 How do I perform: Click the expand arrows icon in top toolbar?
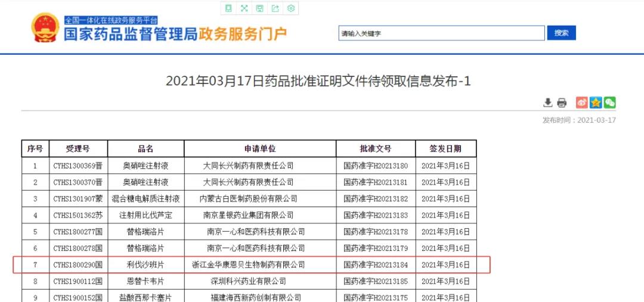[x=244, y=8]
